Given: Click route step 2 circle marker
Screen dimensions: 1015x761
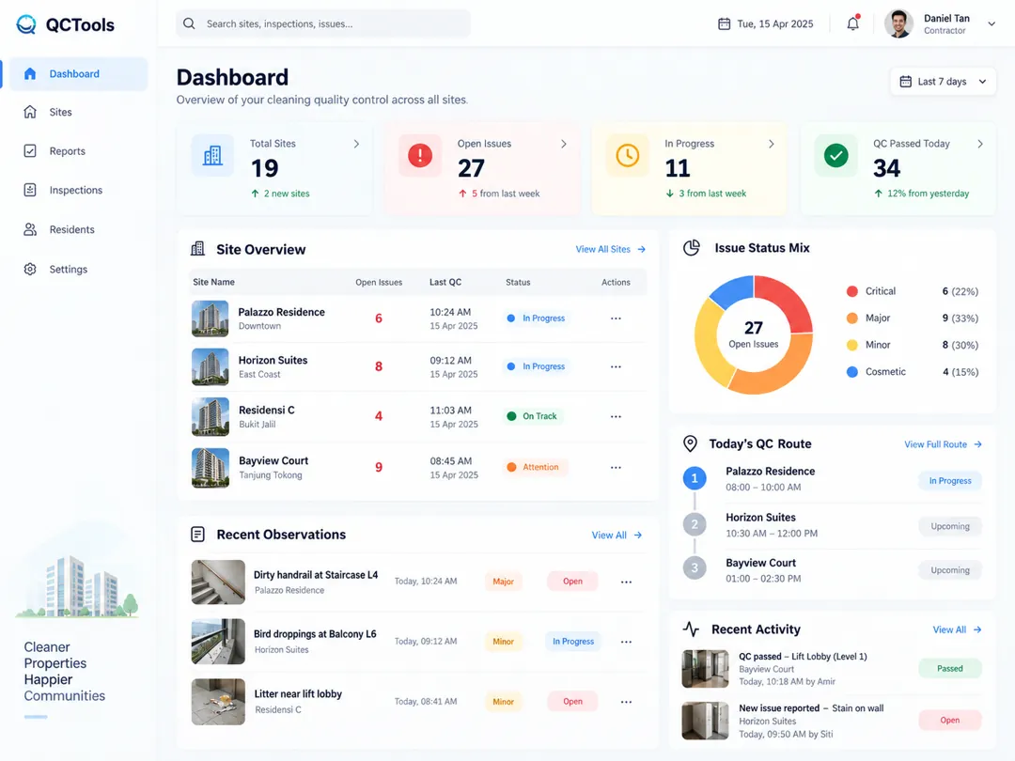Looking at the screenshot, I should (695, 524).
